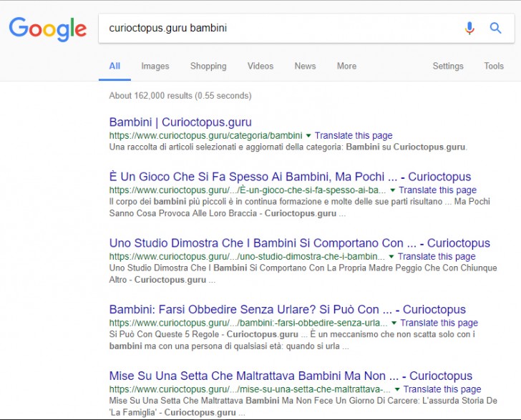The image size is (521, 420).
Task: Click the microphone voice search icon
Action: pos(469,29)
